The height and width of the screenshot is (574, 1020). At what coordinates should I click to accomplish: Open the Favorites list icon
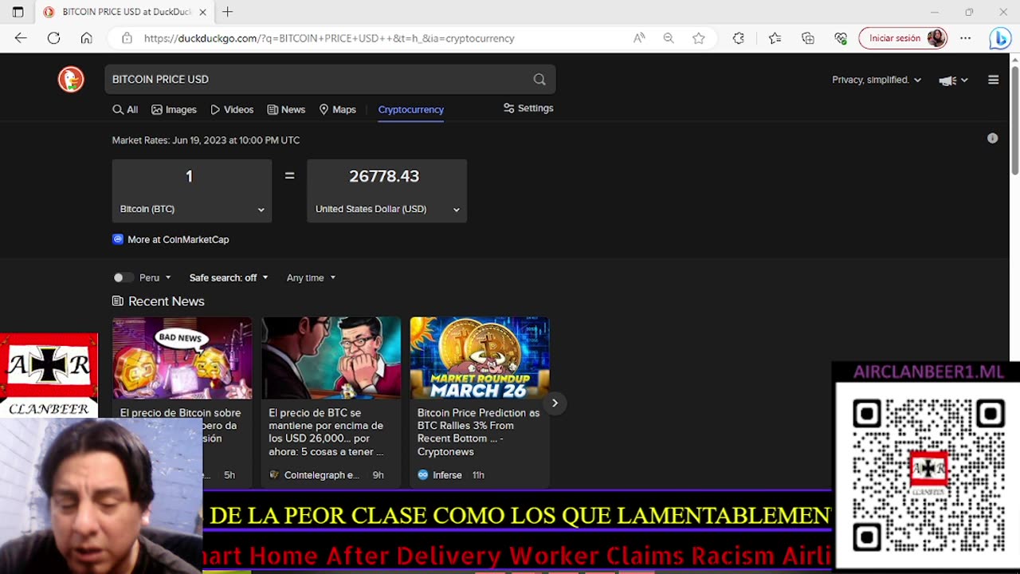pos(775,38)
